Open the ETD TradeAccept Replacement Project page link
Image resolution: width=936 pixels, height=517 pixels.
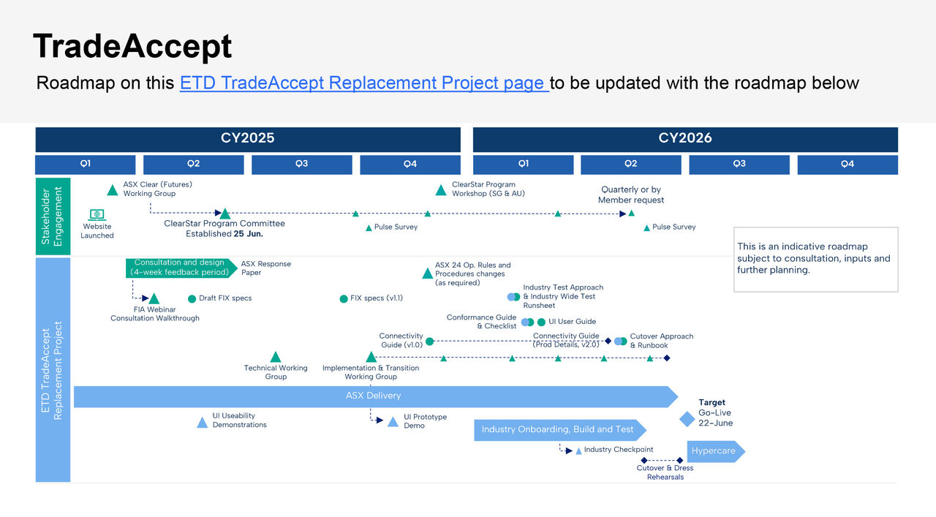click(x=364, y=83)
